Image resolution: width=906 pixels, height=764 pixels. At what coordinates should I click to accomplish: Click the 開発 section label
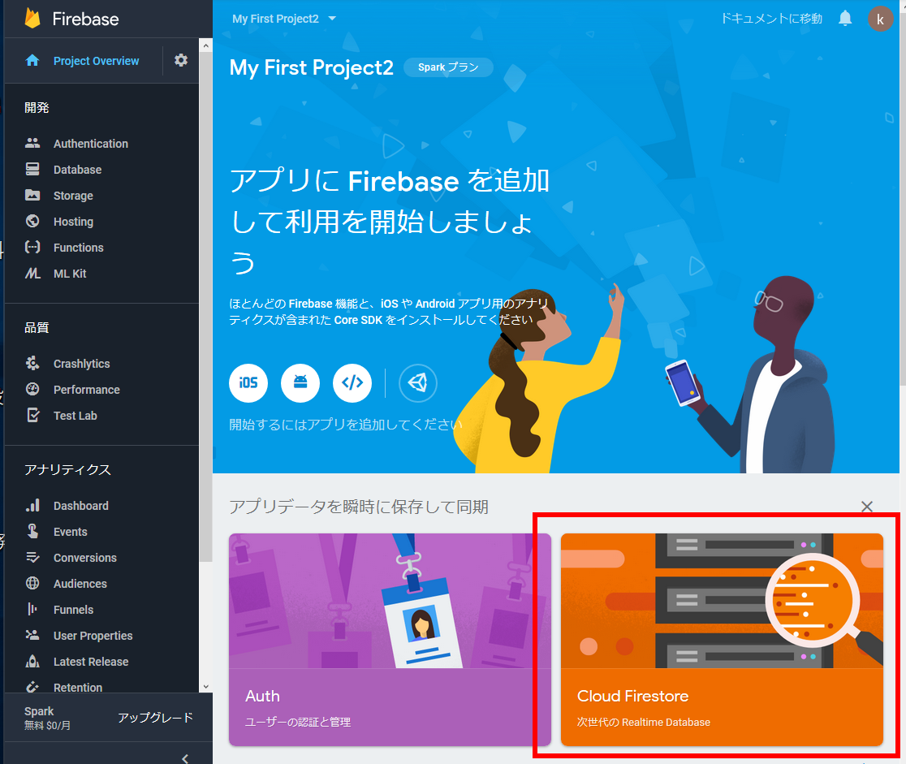[x=37, y=107]
